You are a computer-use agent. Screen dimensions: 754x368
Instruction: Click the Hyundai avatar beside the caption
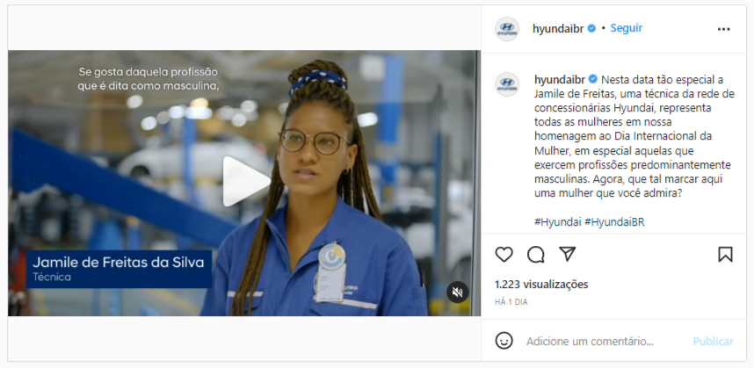[x=507, y=84]
